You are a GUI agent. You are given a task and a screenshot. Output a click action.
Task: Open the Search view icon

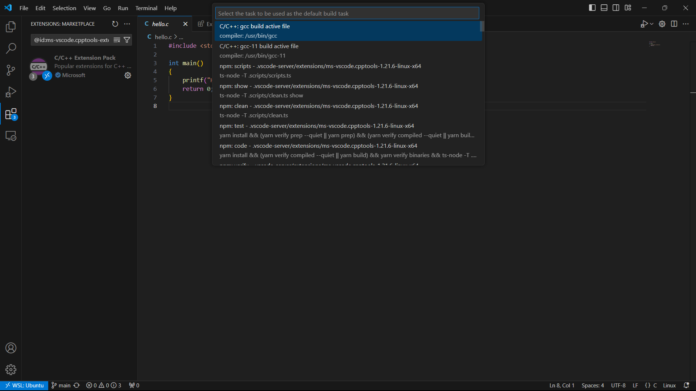point(11,48)
